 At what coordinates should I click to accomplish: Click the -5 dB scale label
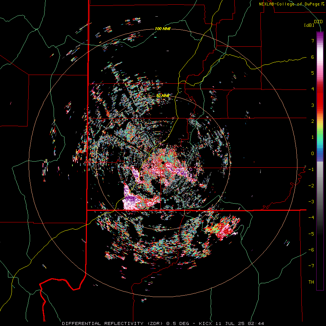pyautogui.click(x=311, y=234)
